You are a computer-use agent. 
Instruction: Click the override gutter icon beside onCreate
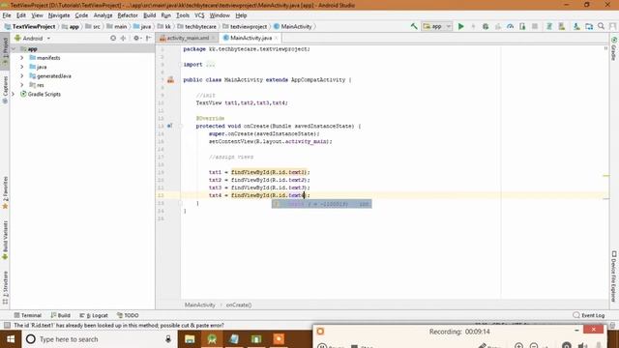click(x=170, y=126)
